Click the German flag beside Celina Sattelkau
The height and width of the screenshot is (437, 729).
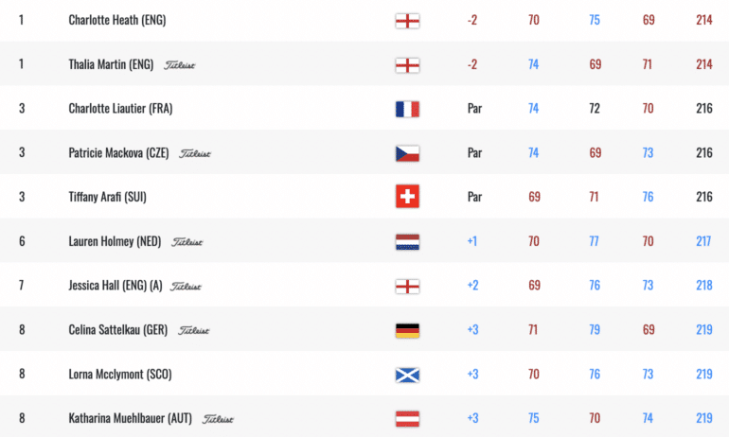click(x=407, y=331)
